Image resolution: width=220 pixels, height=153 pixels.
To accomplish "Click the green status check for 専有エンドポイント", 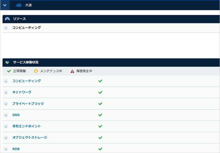I will (x=100, y=126).
